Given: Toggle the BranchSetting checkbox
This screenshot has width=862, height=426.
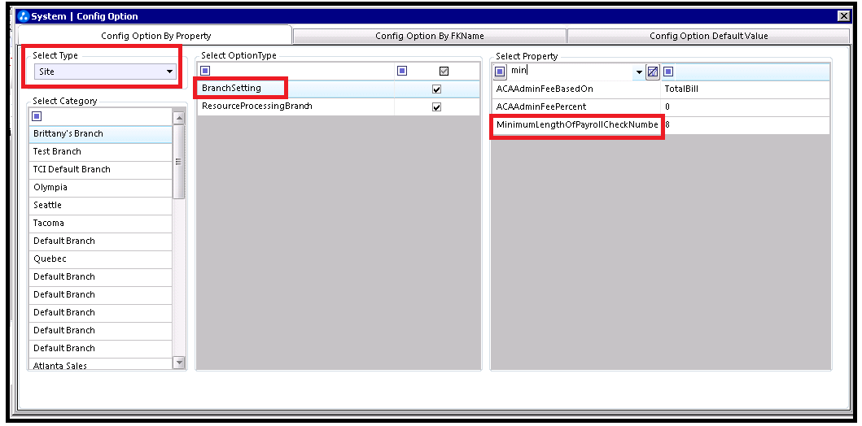Looking at the screenshot, I should tap(436, 89).
